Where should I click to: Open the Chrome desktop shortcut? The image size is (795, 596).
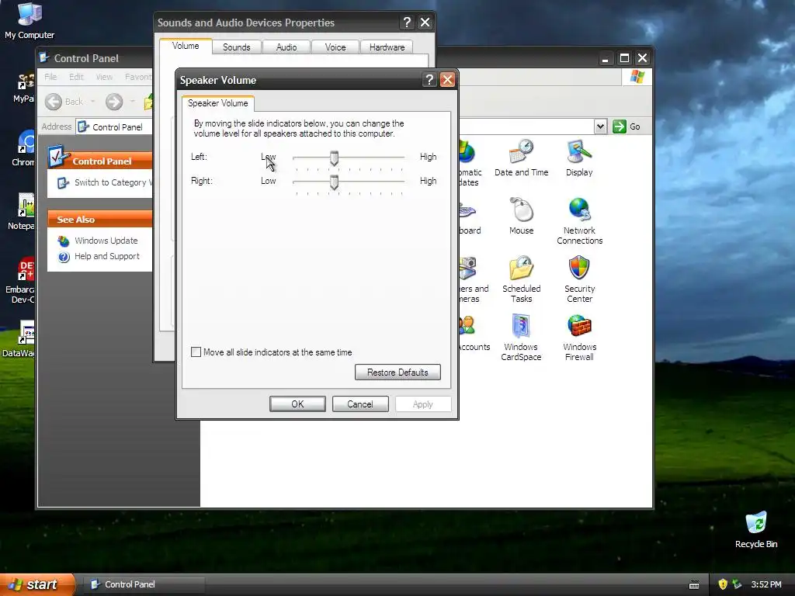[23, 148]
